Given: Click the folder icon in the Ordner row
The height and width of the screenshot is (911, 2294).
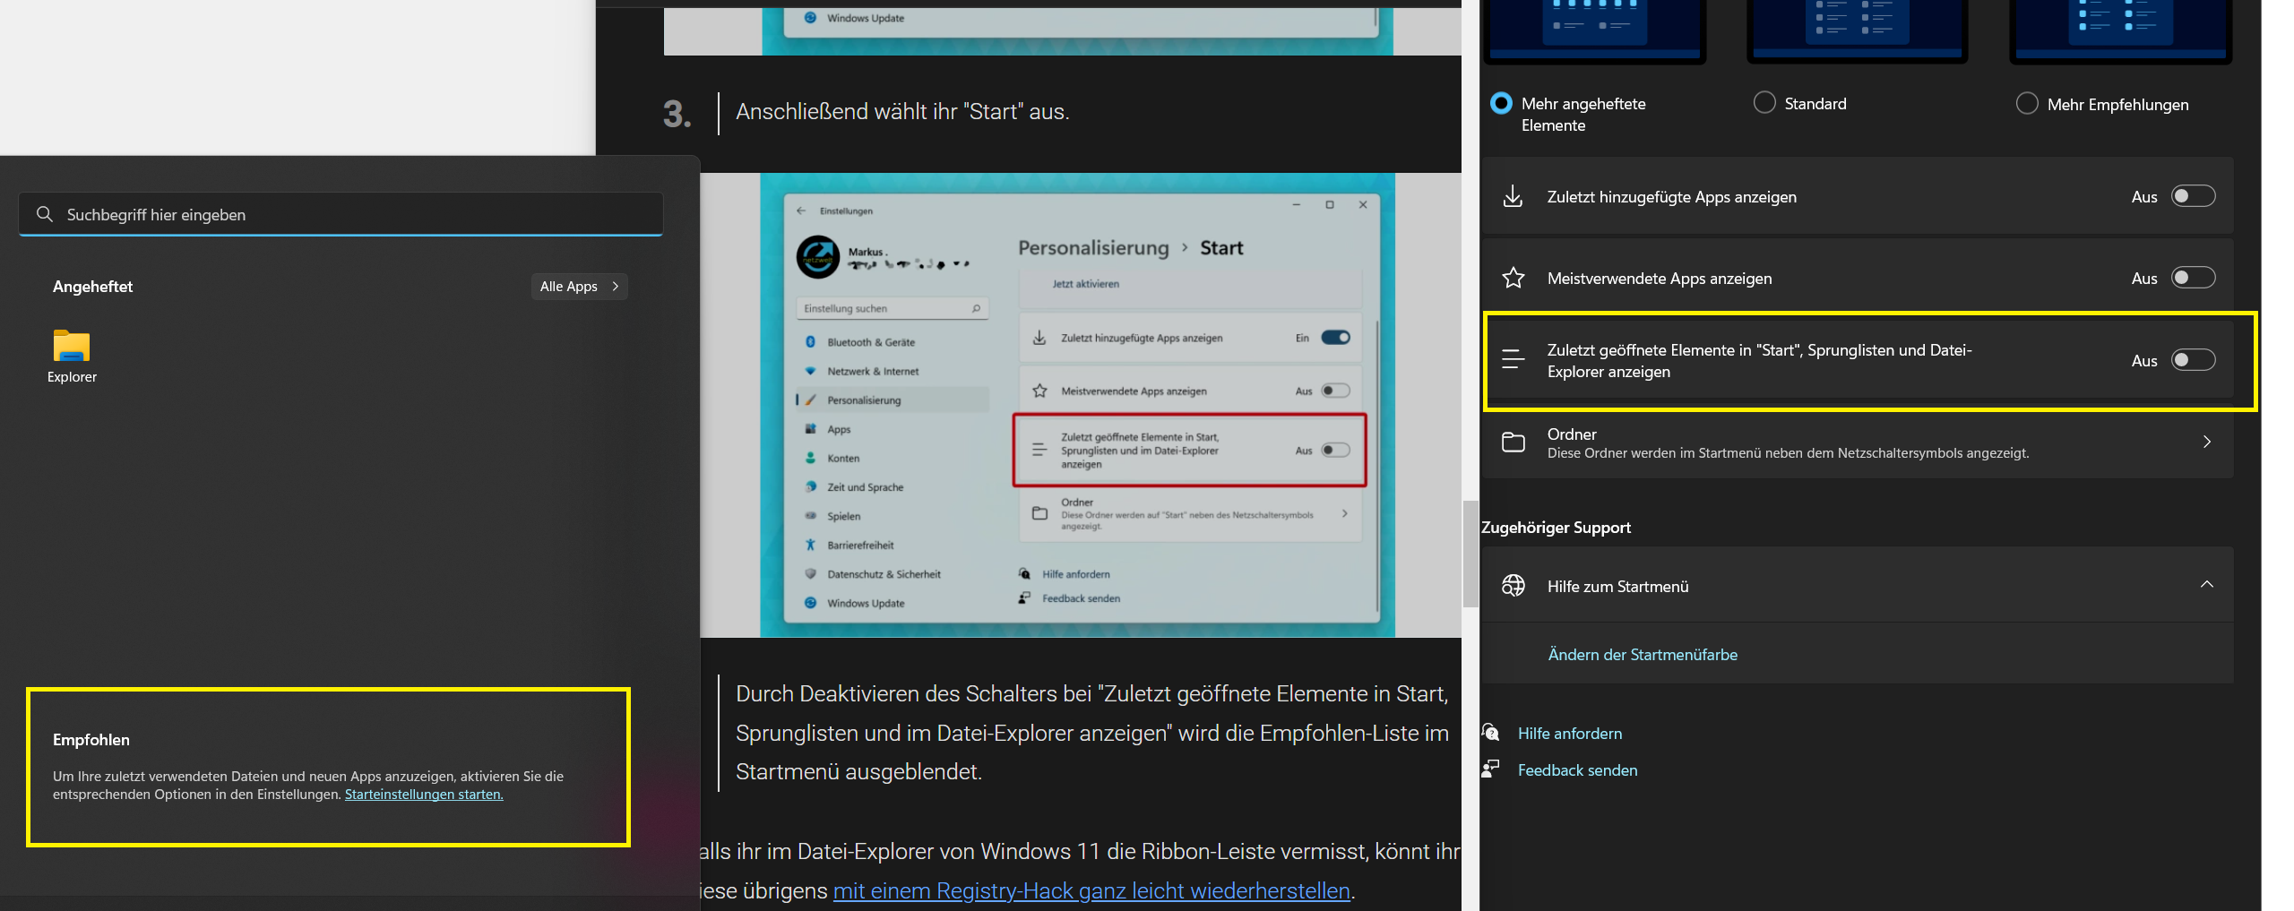Looking at the screenshot, I should [1513, 442].
